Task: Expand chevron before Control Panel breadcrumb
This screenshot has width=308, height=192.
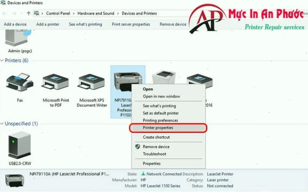Action: point(42,14)
